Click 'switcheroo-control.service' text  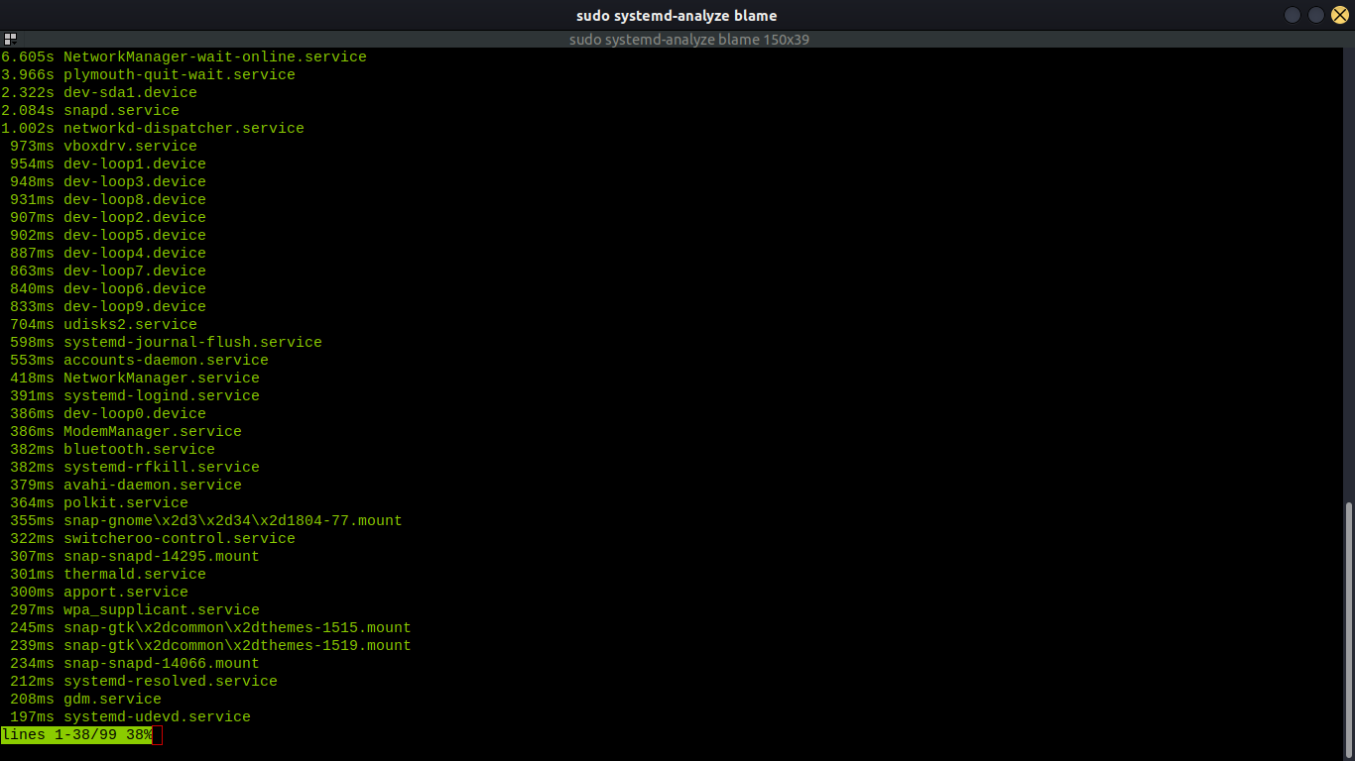coord(180,539)
